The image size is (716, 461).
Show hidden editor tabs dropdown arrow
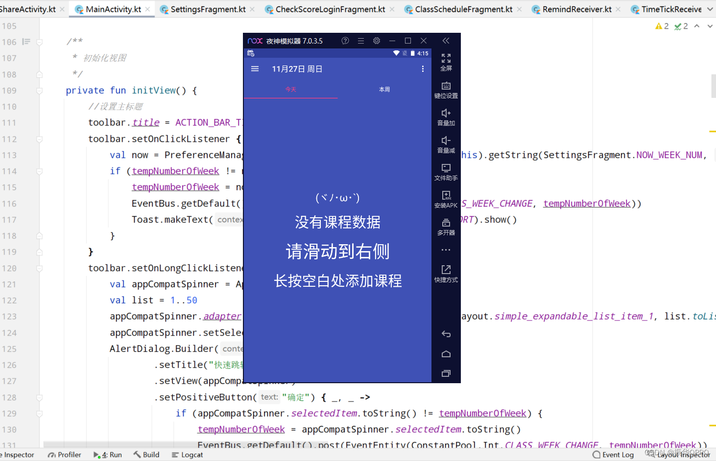click(710, 9)
